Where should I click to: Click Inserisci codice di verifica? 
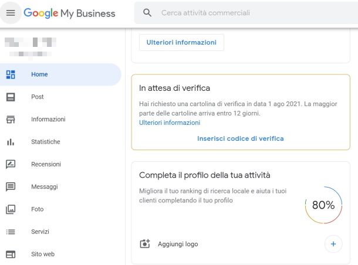coord(241,139)
